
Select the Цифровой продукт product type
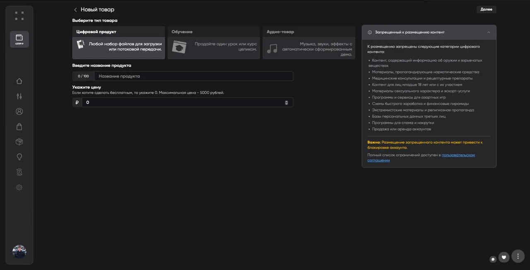pyautogui.click(x=118, y=43)
